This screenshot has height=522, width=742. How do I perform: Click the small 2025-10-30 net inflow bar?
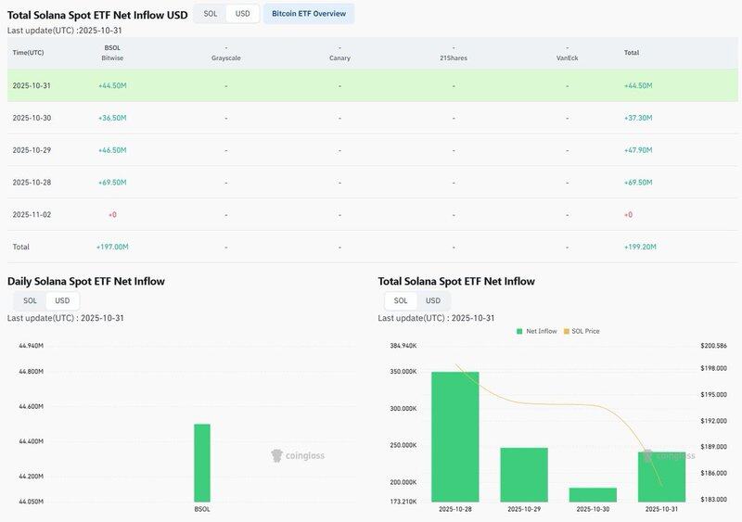593,494
